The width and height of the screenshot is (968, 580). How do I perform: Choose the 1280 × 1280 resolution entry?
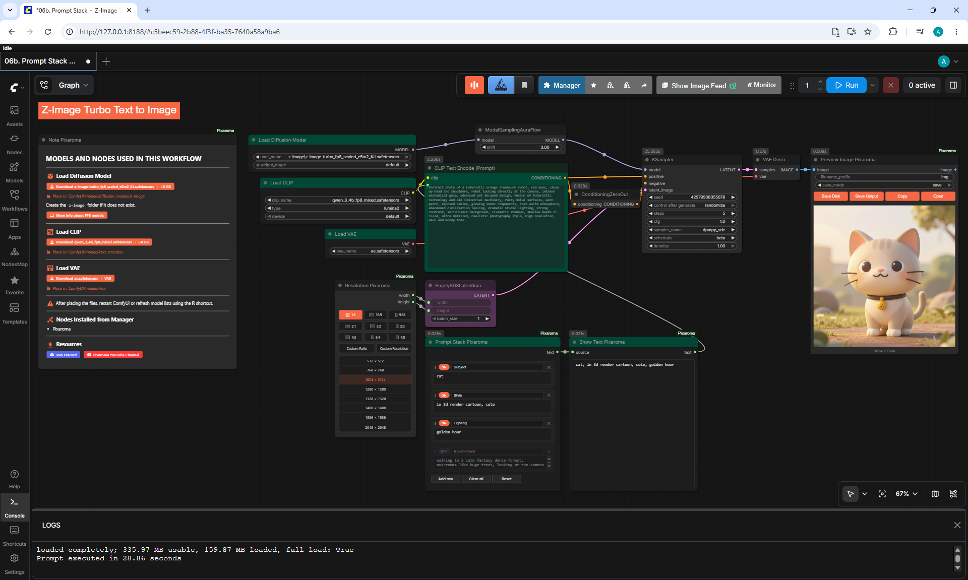click(x=376, y=389)
